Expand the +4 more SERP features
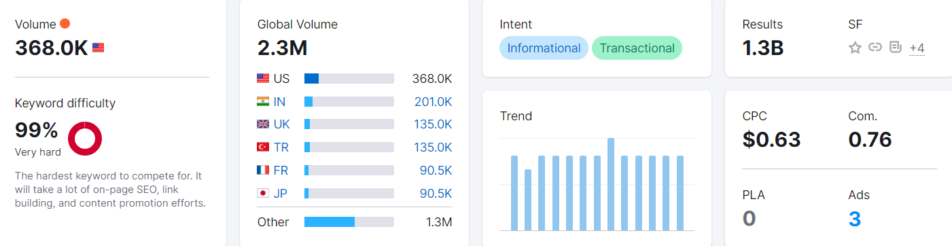Viewport: 952px width, 246px height. coord(917,48)
